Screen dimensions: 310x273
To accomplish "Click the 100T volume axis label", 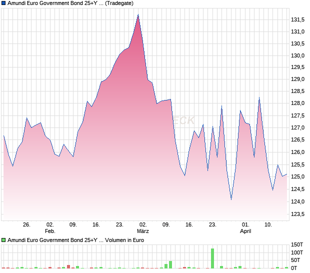I will point(297,252).
